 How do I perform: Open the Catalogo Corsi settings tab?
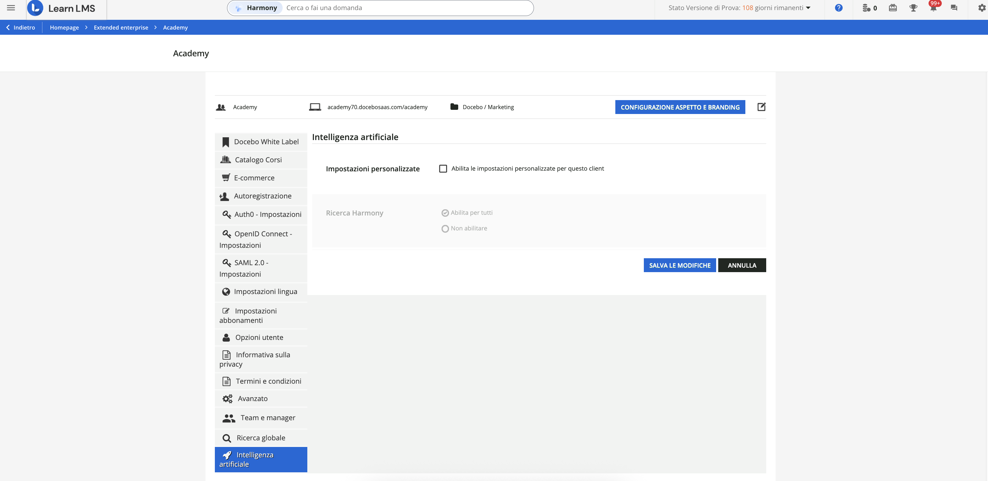[258, 160]
